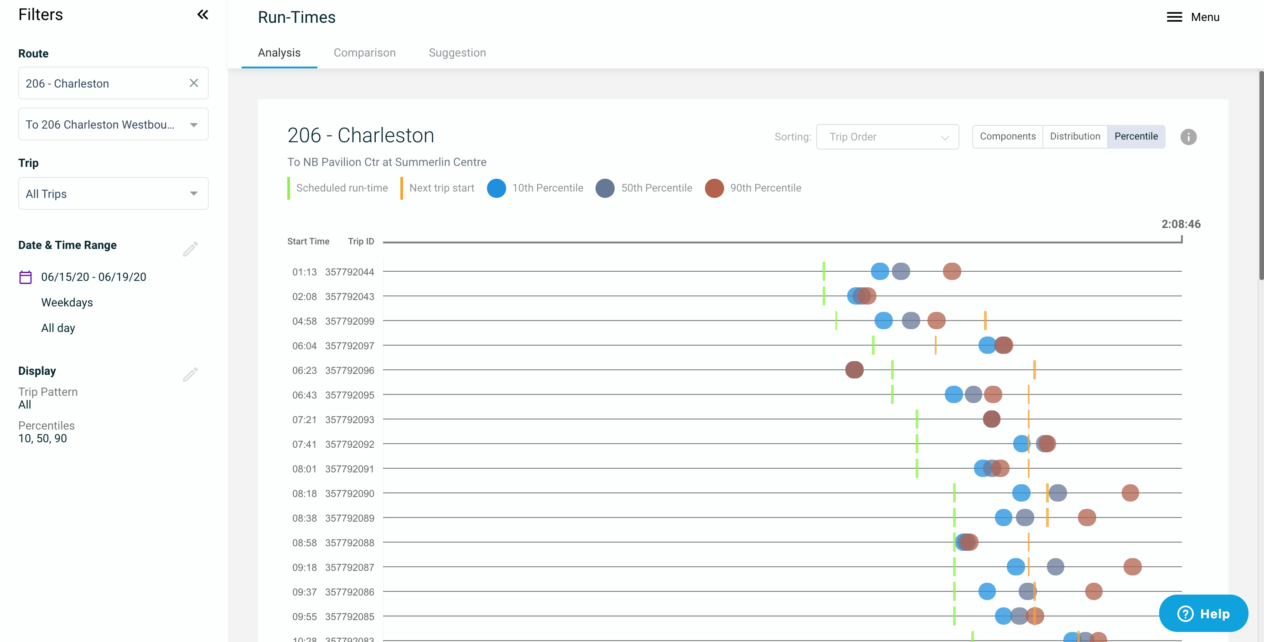Screen dimensions: 1264x642
Task: Clear the 206 - Charleston route selection
Action: click(x=194, y=83)
